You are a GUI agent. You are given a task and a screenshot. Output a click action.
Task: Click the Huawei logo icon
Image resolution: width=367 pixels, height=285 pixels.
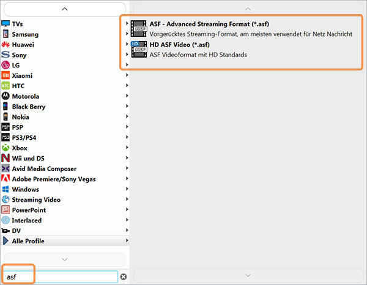(6, 45)
